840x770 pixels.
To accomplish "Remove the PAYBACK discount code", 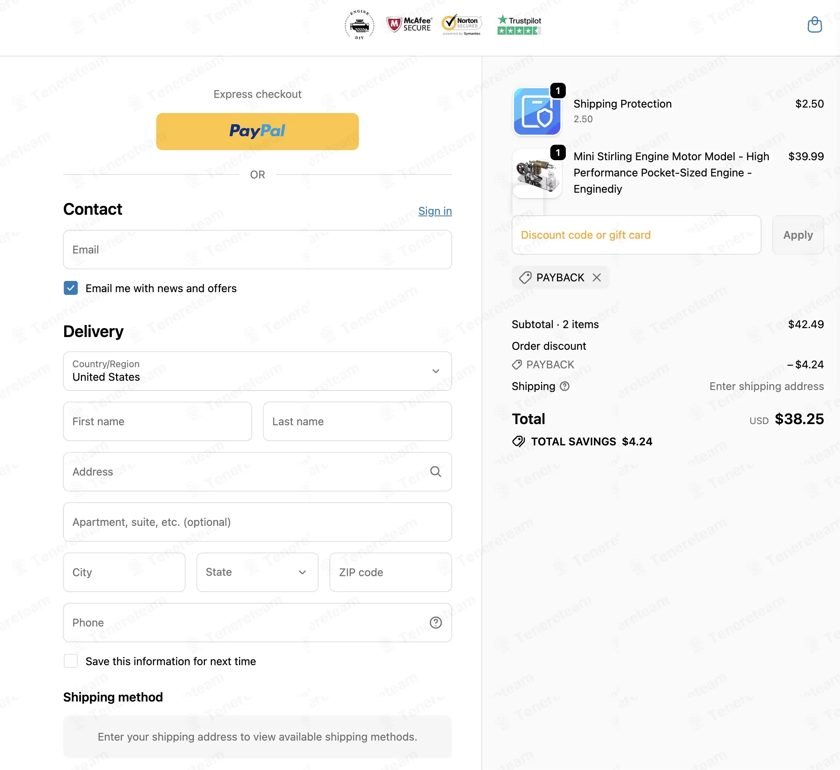I will coord(597,278).
